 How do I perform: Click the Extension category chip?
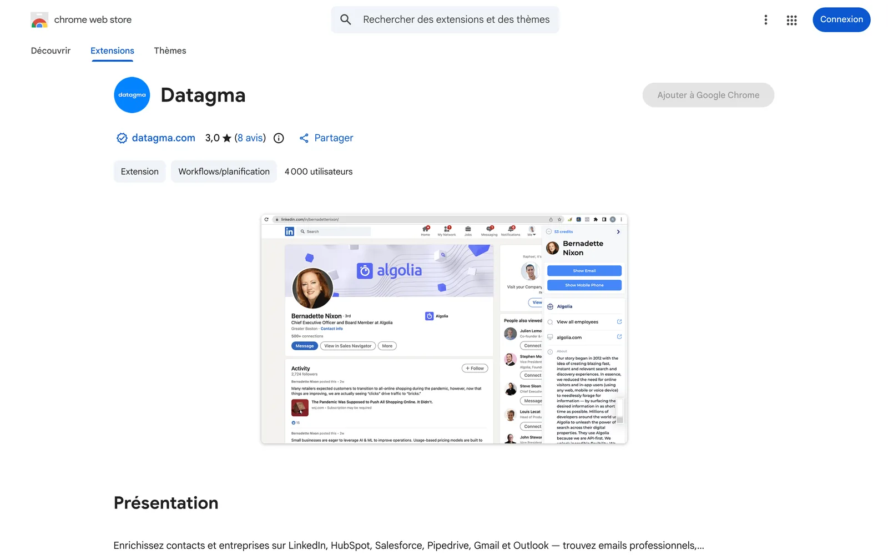(139, 171)
